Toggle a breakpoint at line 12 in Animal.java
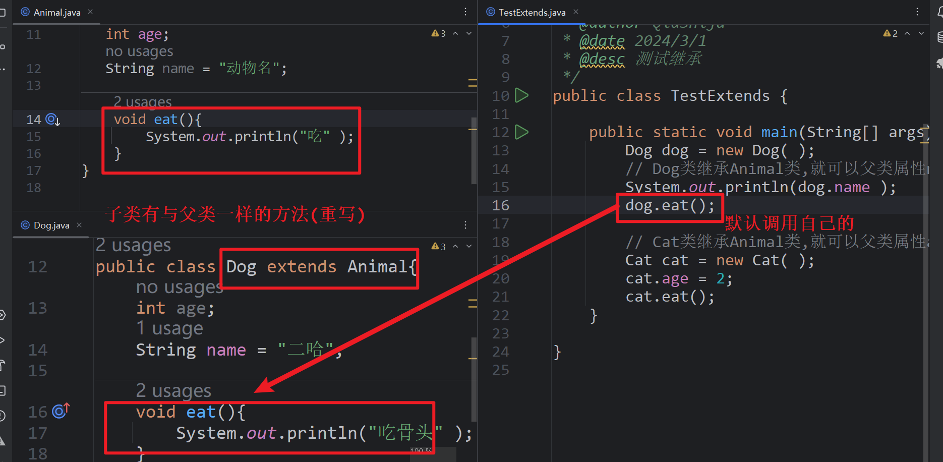Screen dimensions: 943x462 coord(34,69)
